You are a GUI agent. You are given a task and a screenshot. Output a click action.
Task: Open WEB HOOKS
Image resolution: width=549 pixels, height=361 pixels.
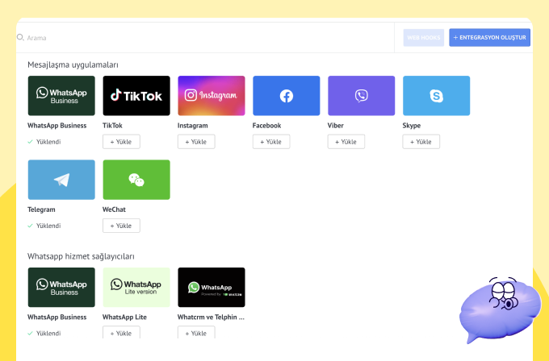424,37
